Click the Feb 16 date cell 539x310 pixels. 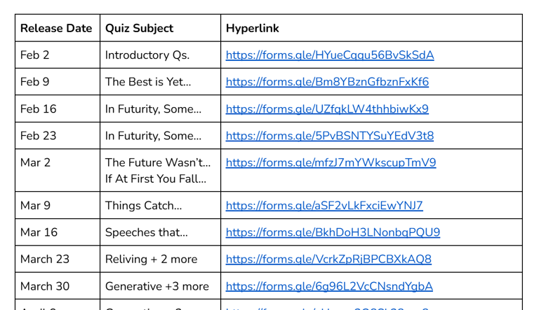click(x=58, y=108)
